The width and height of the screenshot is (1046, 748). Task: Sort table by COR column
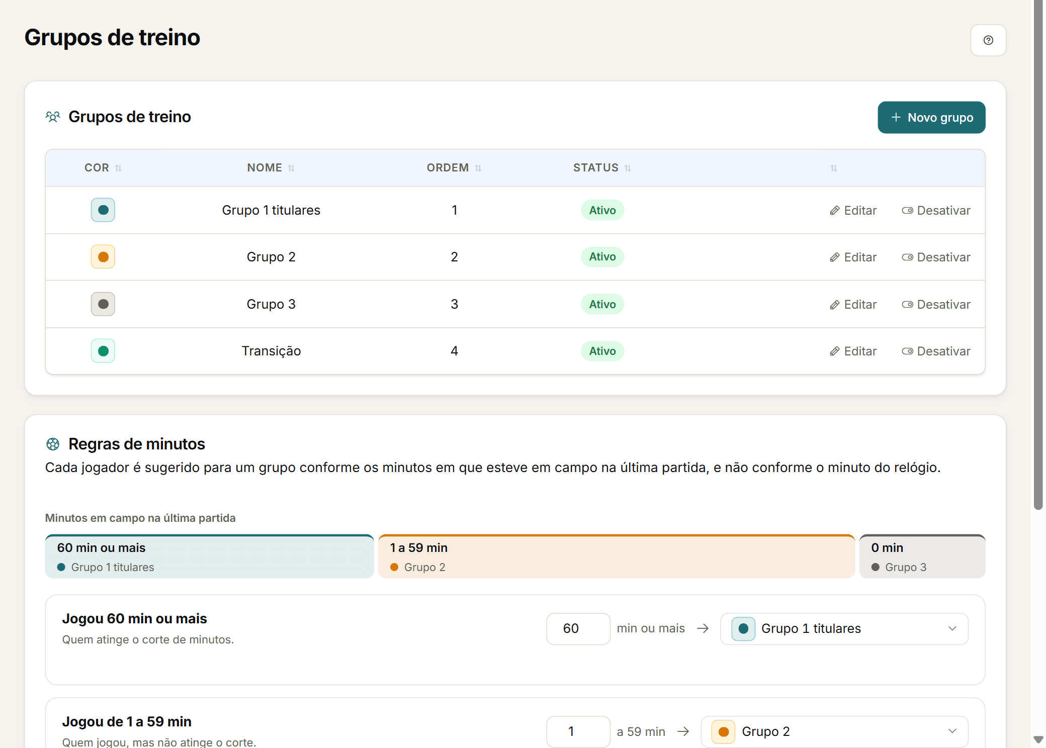tap(103, 168)
